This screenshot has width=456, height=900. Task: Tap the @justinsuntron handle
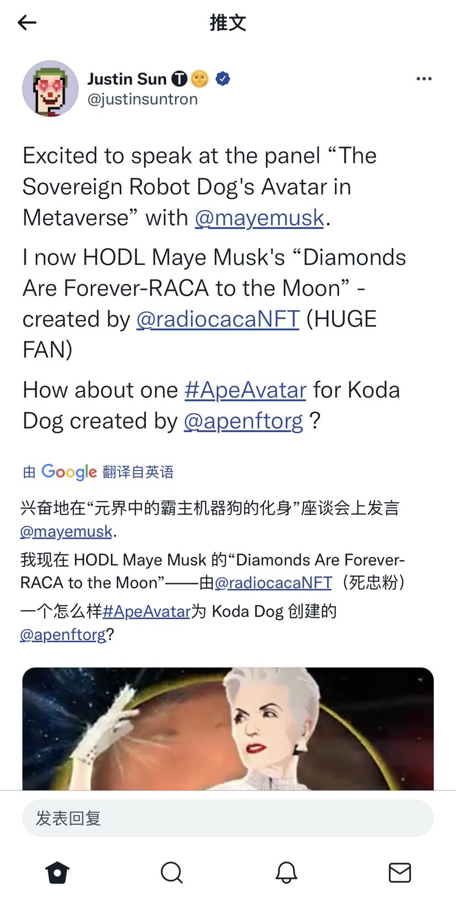[x=143, y=99]
